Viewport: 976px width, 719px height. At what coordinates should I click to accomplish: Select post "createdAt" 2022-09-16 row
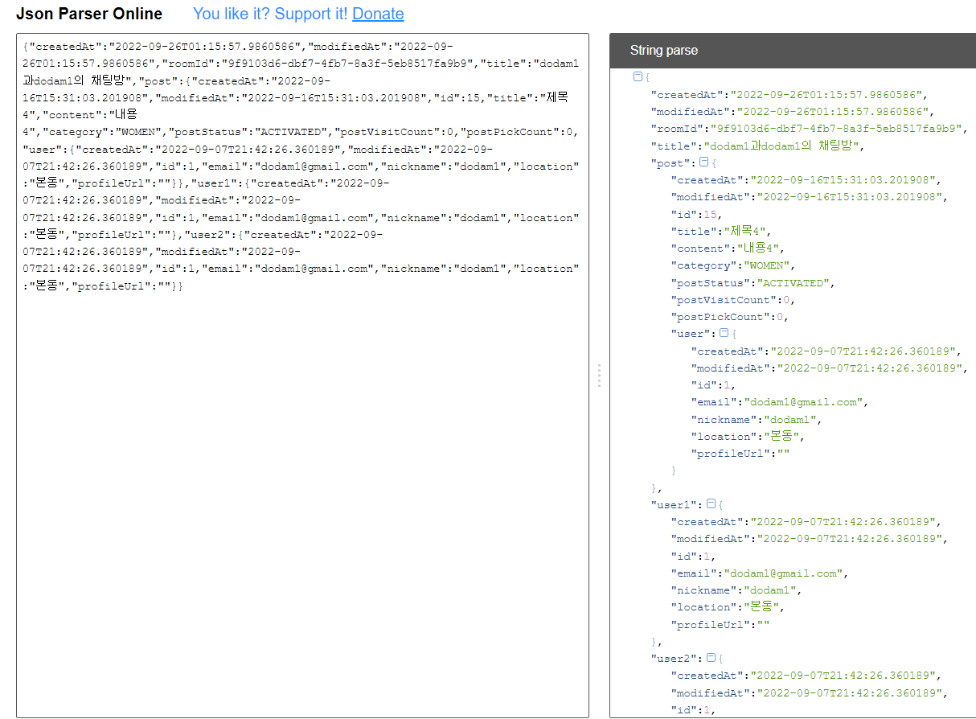808,180
